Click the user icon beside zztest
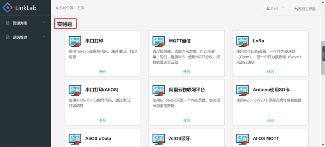 (268, 9)
